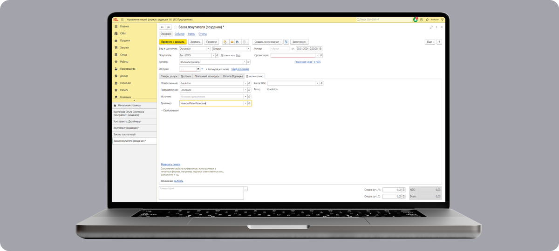
Task: Open the notifications bell icon
Action: coord(416,20)
